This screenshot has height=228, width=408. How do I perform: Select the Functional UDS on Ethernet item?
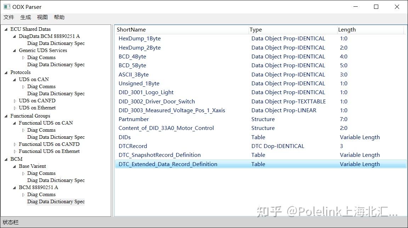(x=49, y=151)
